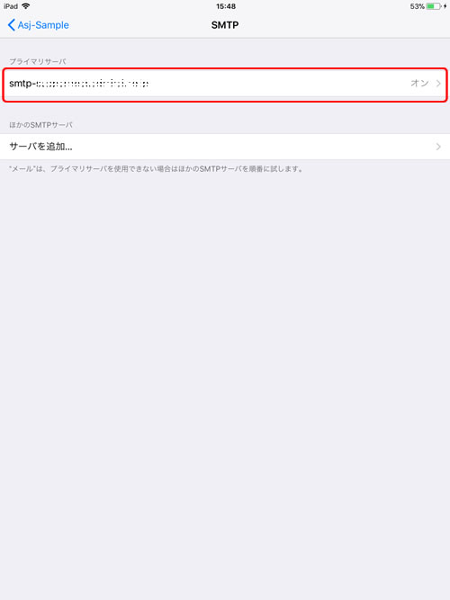This screenshot has width=450, height=600.
Task: Tap the プライマリサーバ section header
Action: pos(38,61)
